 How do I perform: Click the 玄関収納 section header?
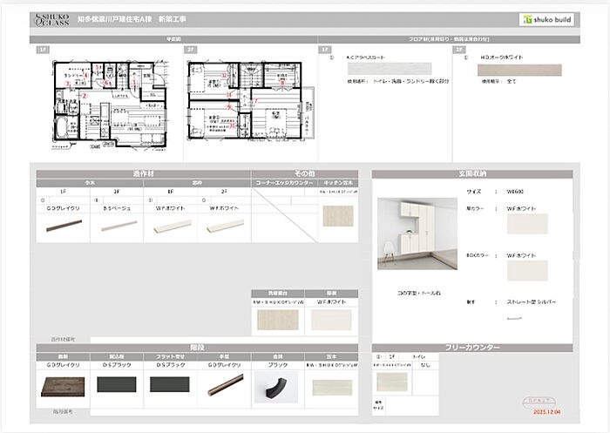471,174
